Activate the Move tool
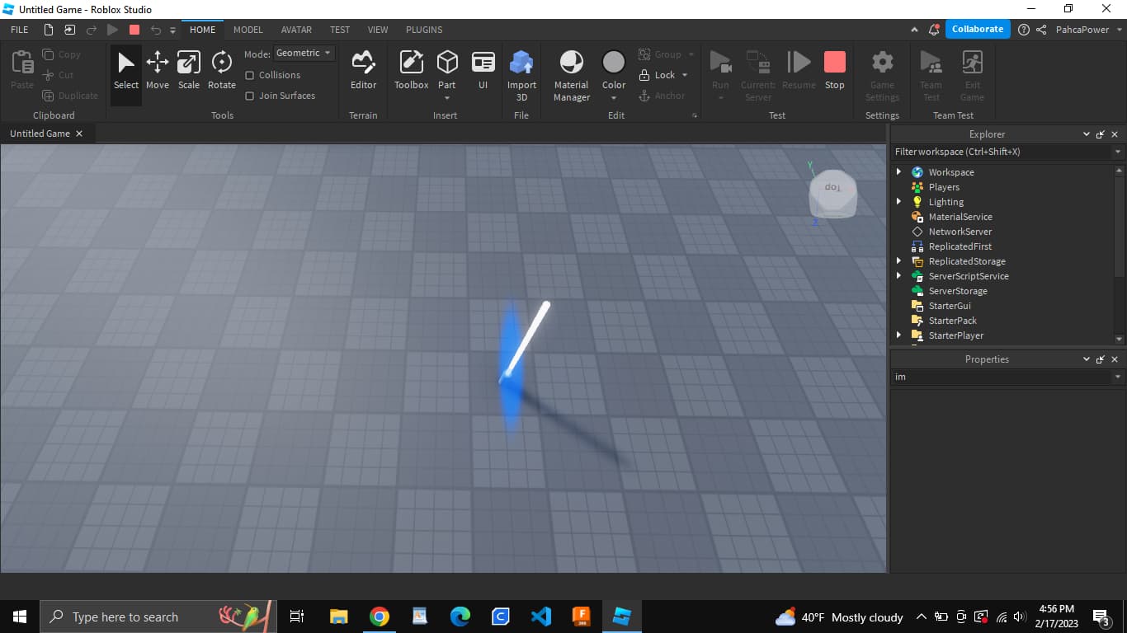This screenshot has width=1127, height=633. (158, 72)
